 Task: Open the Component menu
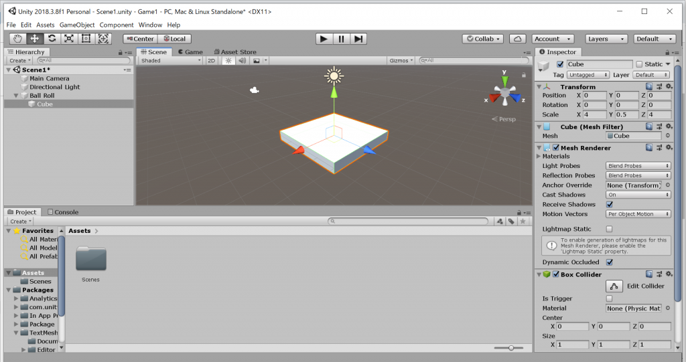coord(117,25)
